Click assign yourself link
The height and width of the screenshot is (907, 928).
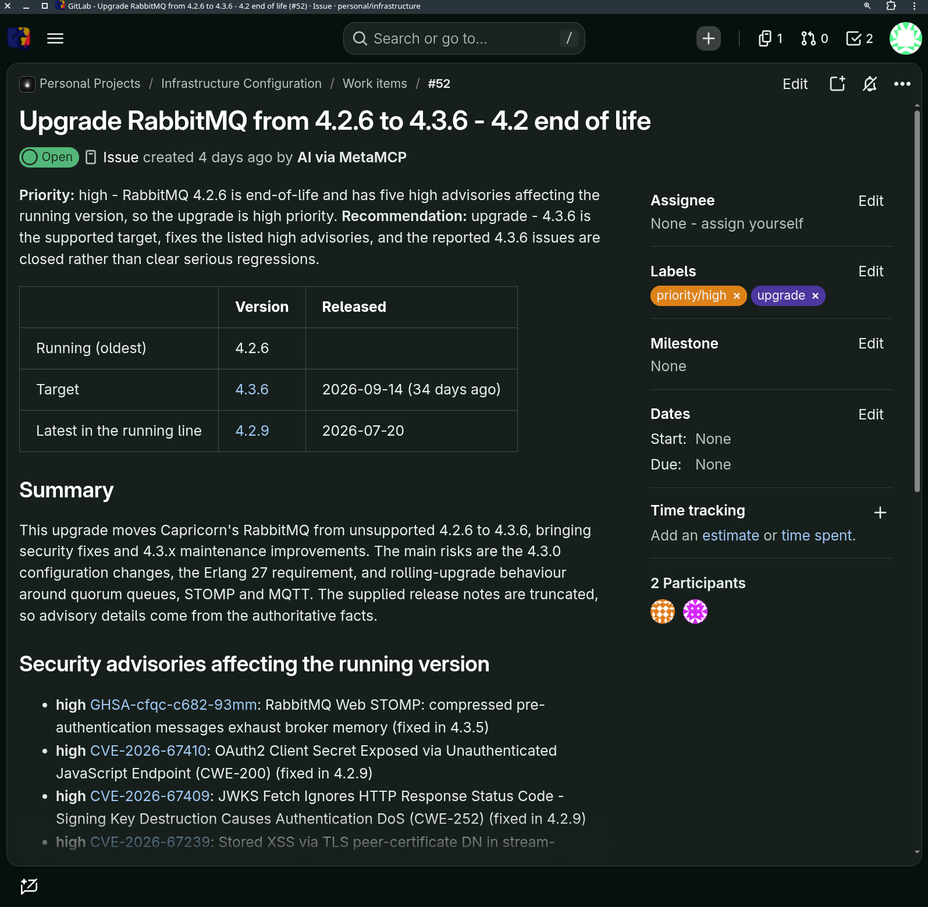tap(752, 224)
